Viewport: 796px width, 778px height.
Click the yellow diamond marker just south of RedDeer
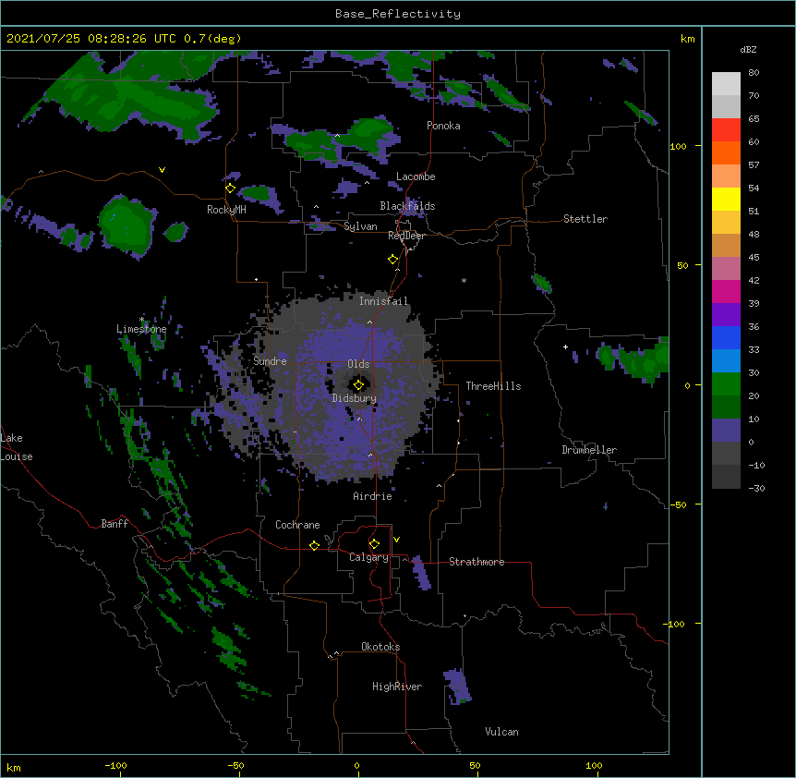click(393, 260)
